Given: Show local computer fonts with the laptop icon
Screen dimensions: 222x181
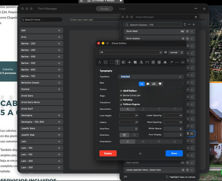Looking at the screenshot, I should (x=154, y=84).
